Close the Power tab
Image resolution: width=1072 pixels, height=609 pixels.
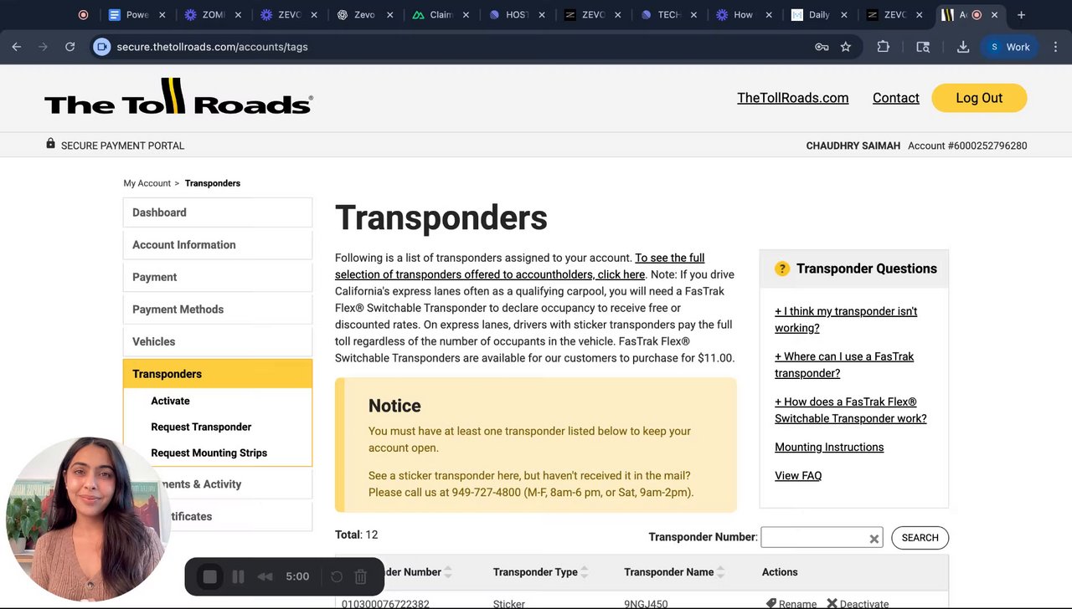[162, 14]
